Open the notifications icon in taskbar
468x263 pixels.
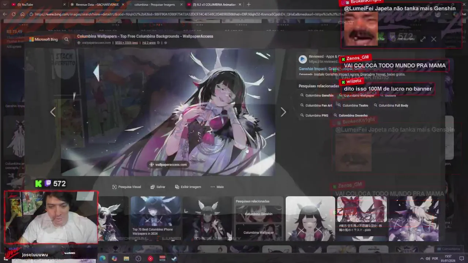pos(461,258)
